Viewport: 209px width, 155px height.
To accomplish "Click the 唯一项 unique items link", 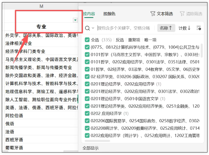I will pyautogui.click(x=150, y=40).
